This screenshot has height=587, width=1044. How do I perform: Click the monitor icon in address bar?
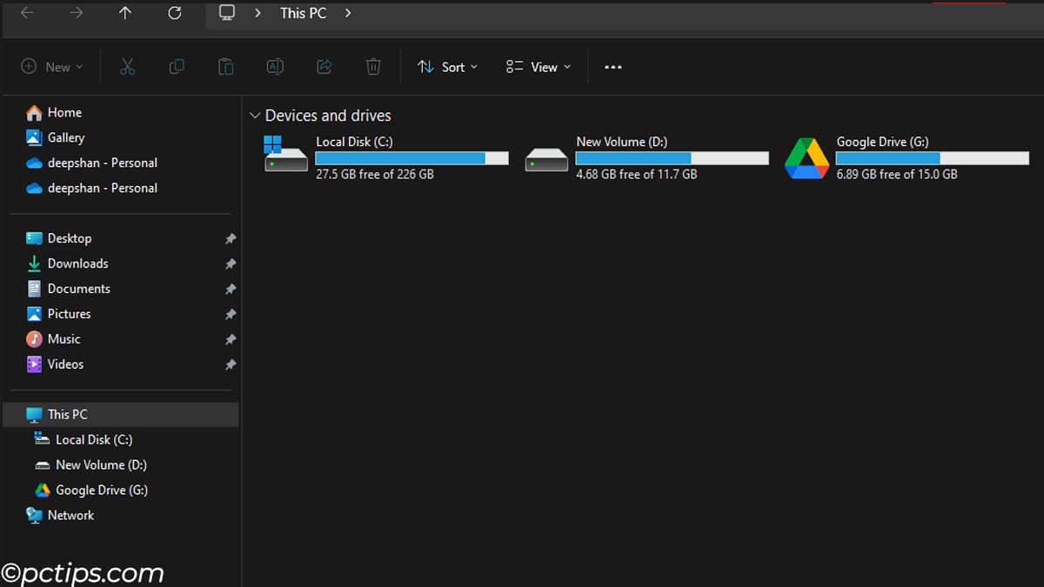coord(227,13)
